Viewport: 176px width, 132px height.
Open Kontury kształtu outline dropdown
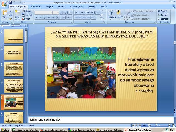[141, 15]
